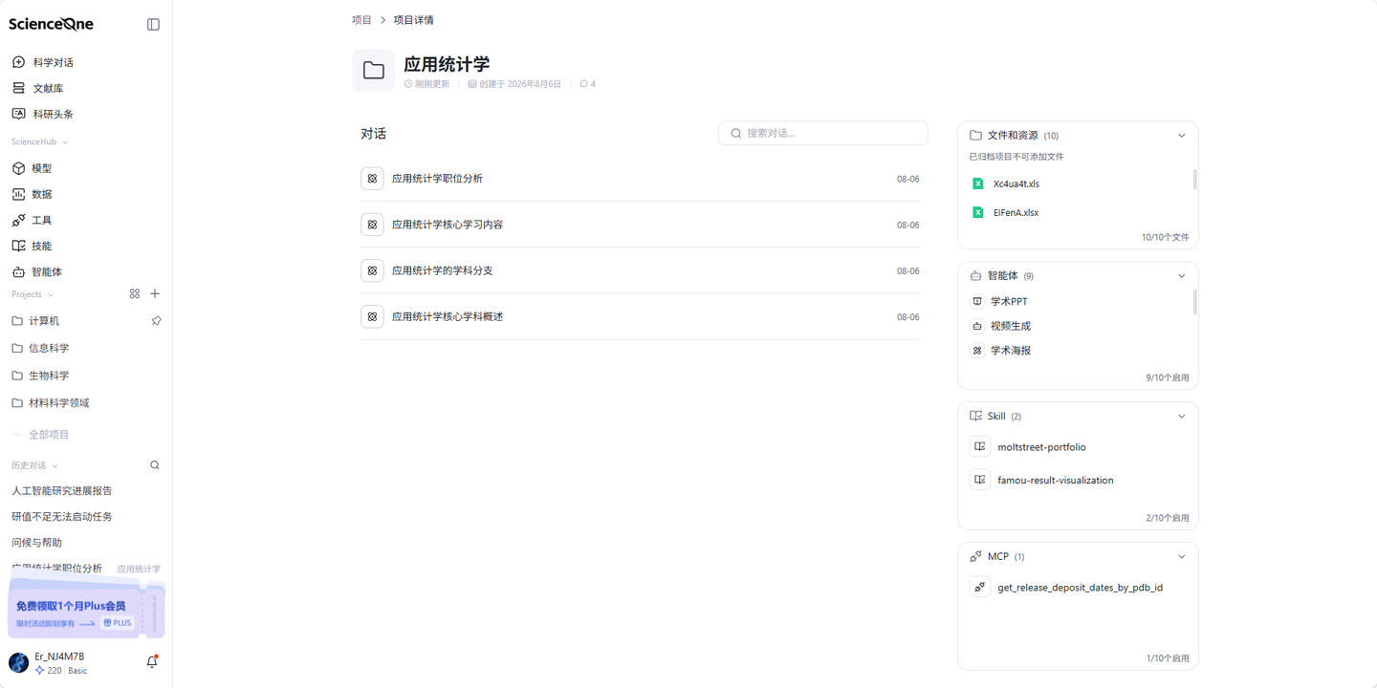Collapse the Skill panel
The image size is (1377, 688).
1181,417
